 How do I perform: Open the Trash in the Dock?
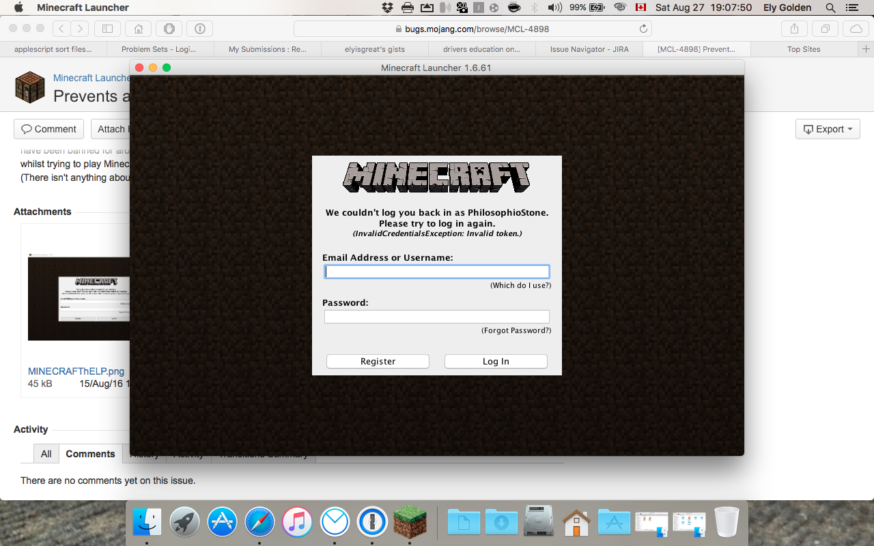(727, 523)
